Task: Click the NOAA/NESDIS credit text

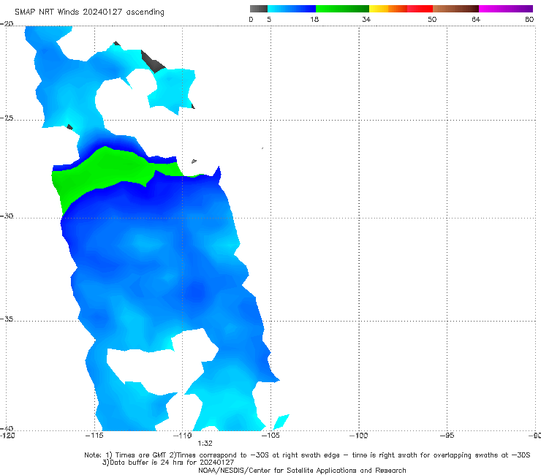Action: pos(302,471)
